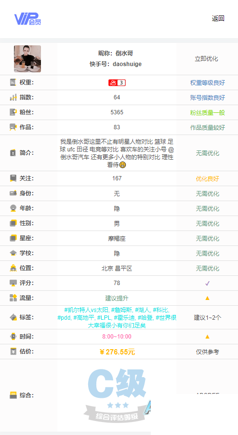Click the VIP member logo
This screenshot has height=435, width=238.
click(28, 19)
